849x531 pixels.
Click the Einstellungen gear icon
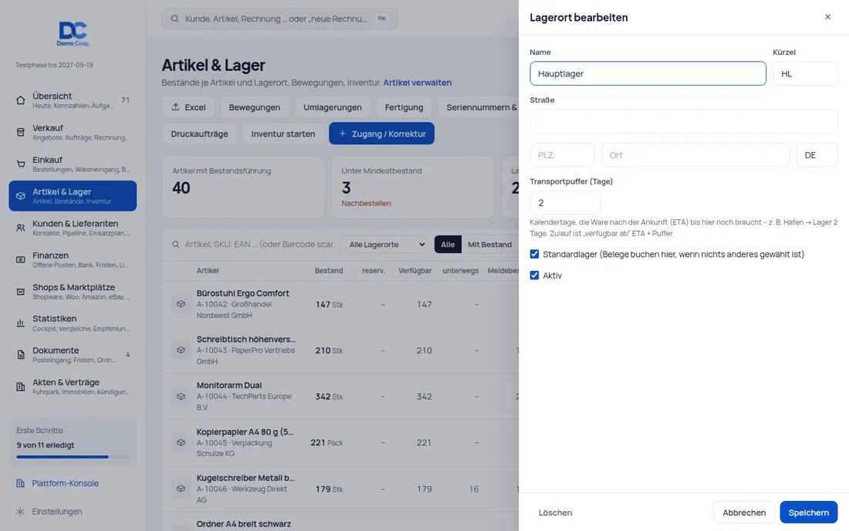(20, 512)
